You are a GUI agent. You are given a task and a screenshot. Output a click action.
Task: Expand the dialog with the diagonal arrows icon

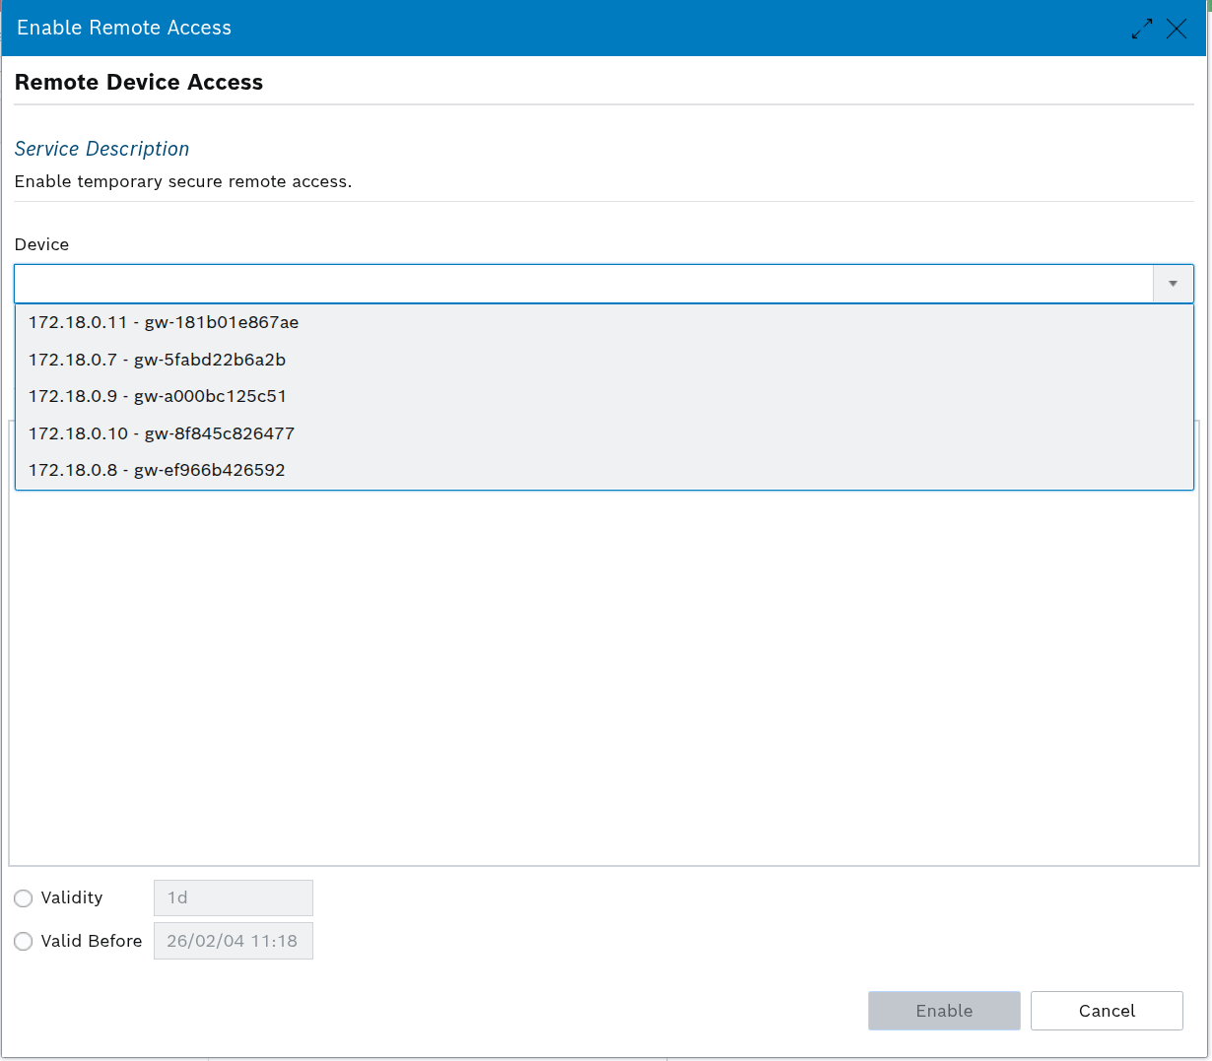point(1142,29)
